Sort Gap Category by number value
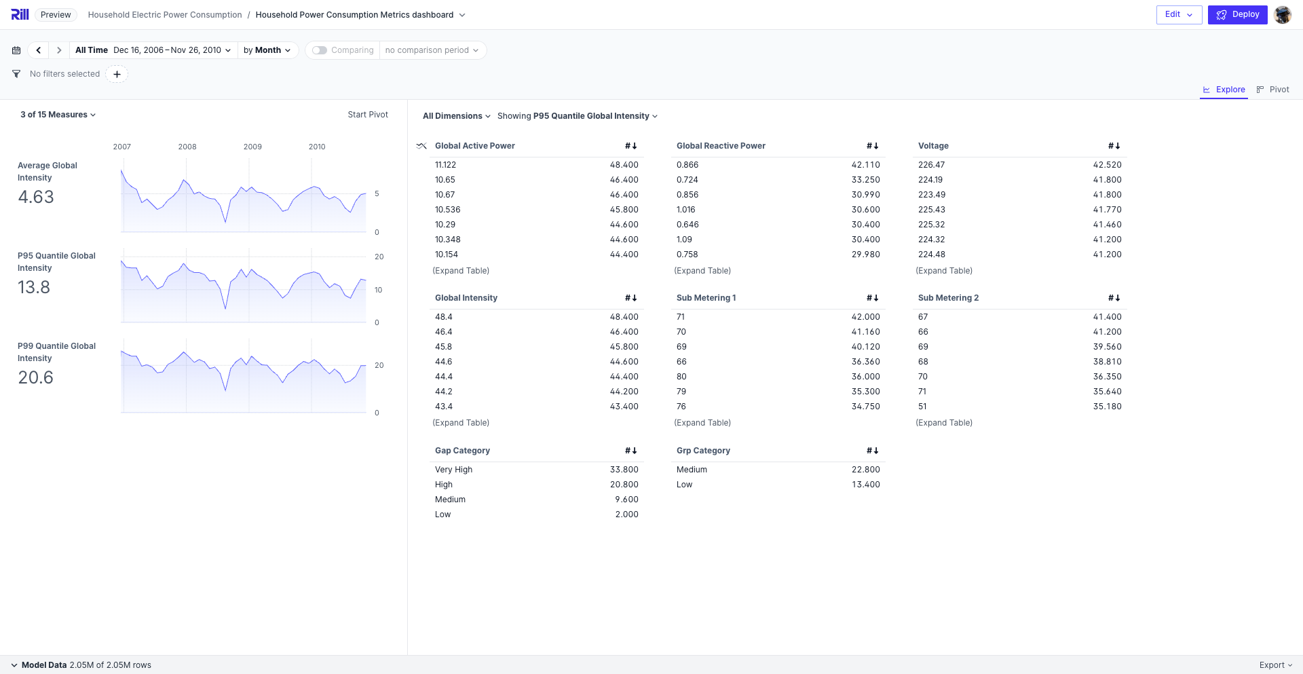 (632, 450)
